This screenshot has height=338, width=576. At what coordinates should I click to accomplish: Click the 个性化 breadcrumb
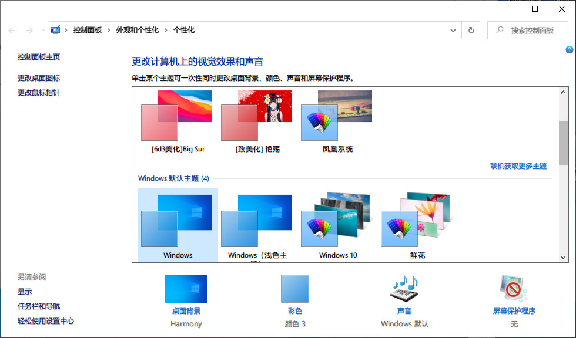point(184,30)
